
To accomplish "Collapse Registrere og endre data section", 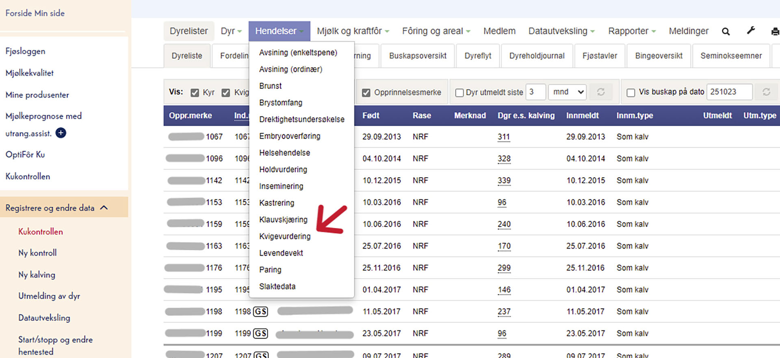I will pyautogui.click(x=64, y=208).
